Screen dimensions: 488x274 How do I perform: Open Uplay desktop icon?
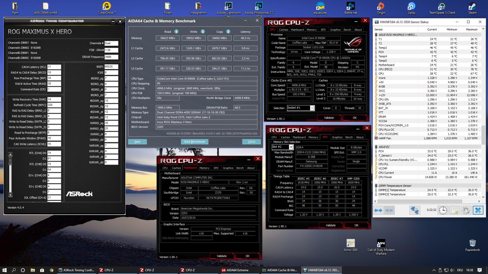(411, 8)
